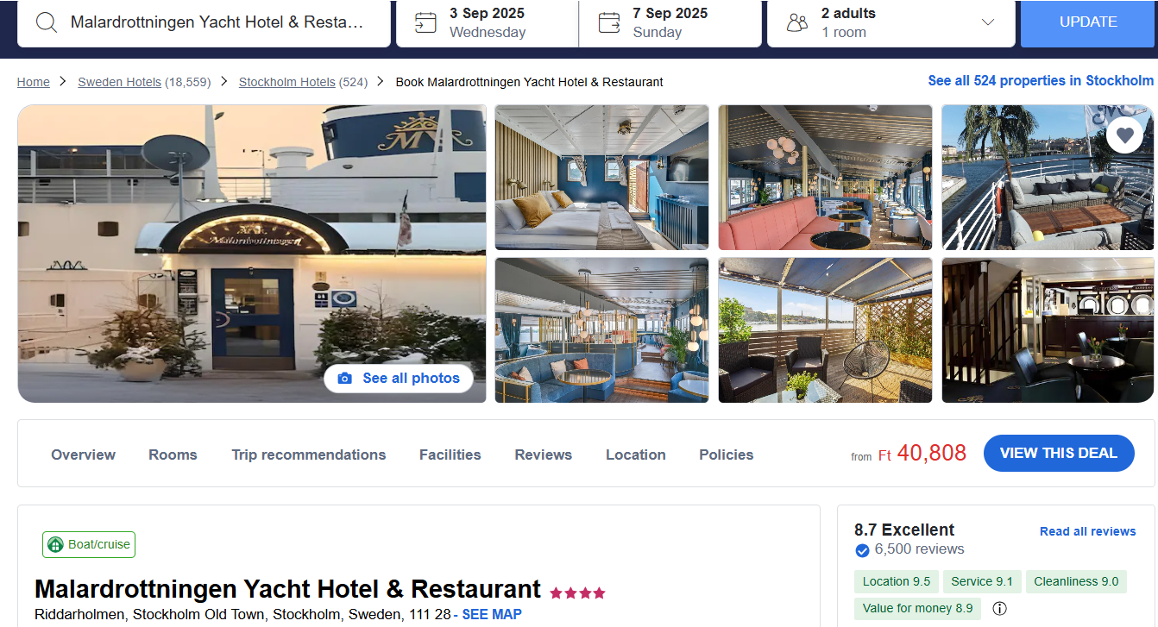This screenshot has width=1158, height=627.
Task: Click the check-out calendar icon
Action: (609, 22)
